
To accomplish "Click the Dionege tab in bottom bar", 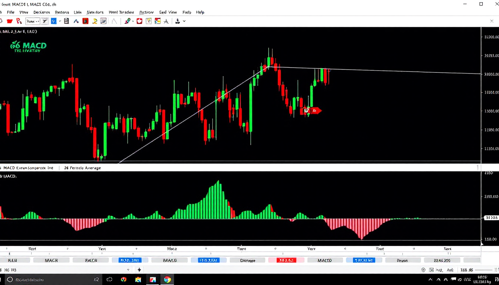I will (247, 261).
